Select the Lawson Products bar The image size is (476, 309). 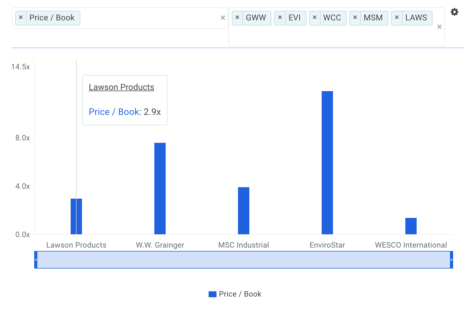click(x=76, y=216)
